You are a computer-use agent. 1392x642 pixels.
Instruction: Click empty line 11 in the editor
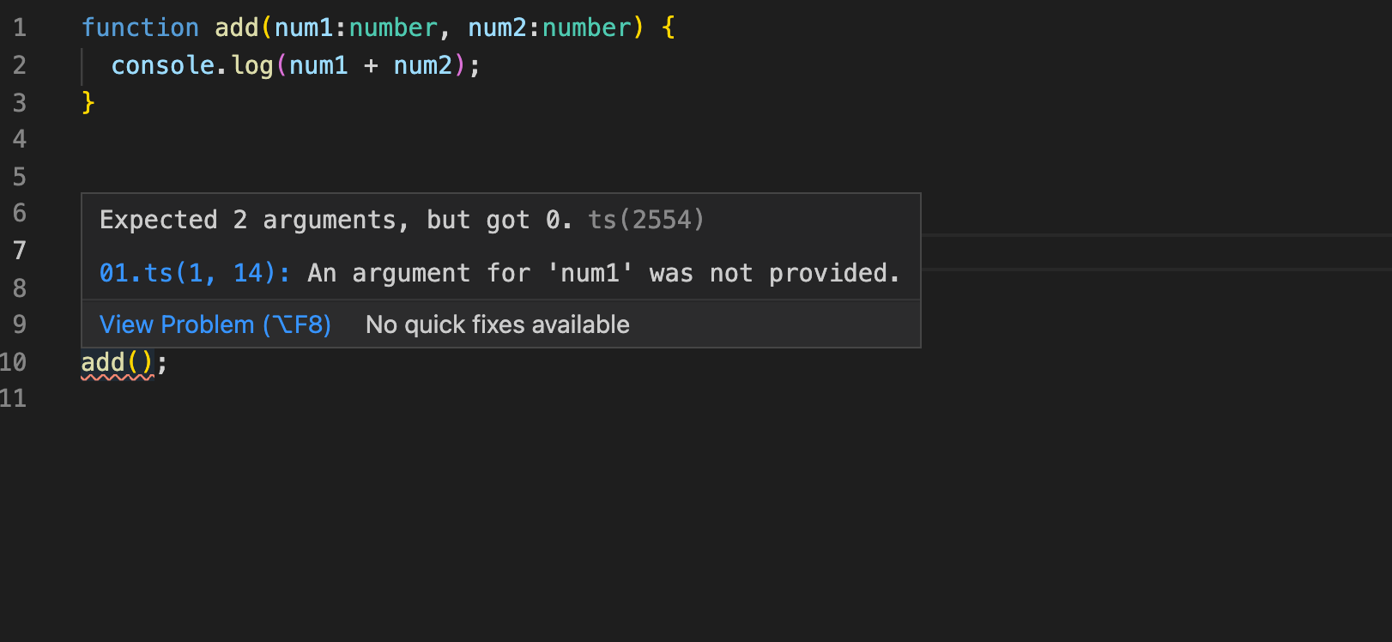pos(257,398)
